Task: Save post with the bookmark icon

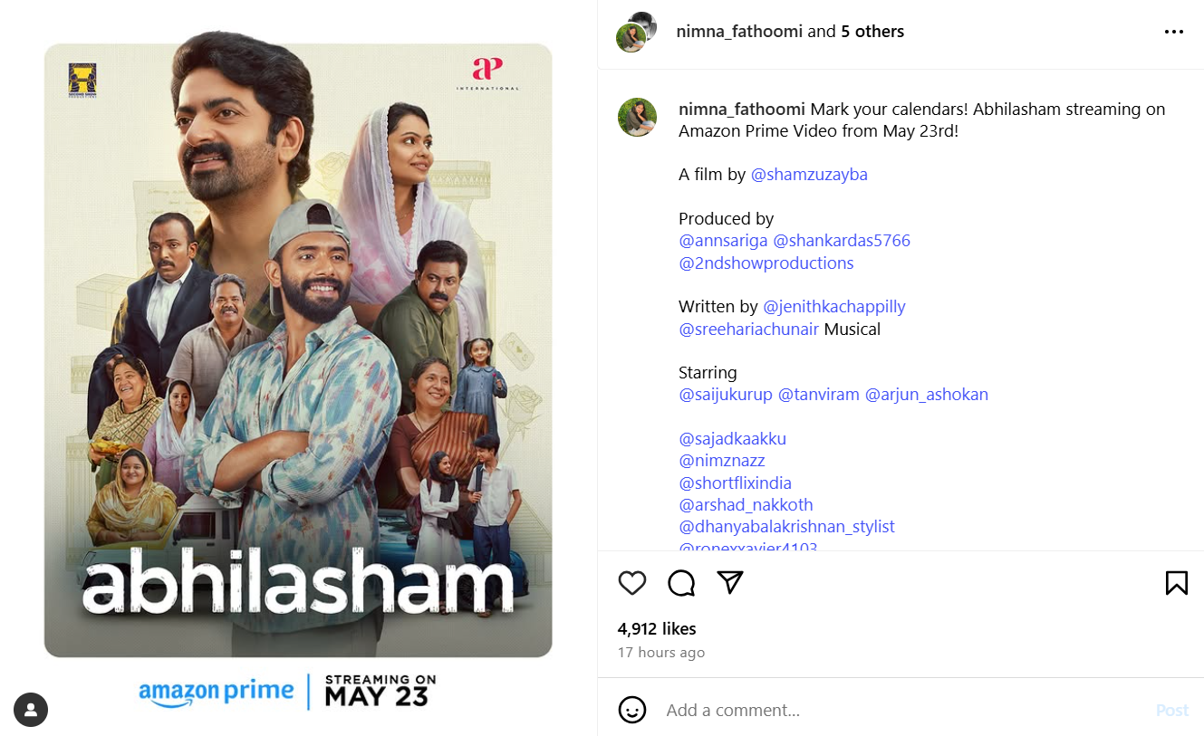Action: [1176, 583]
